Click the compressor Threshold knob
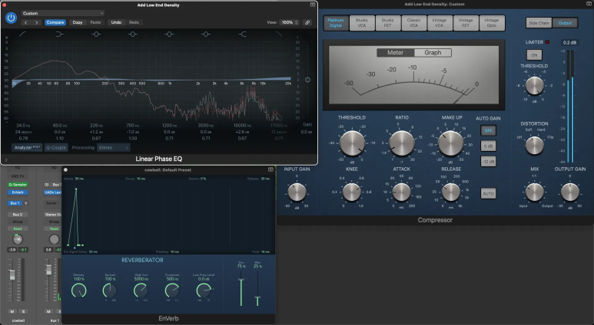The width and height of the screenshot is (594, 325). coord(351,143)
